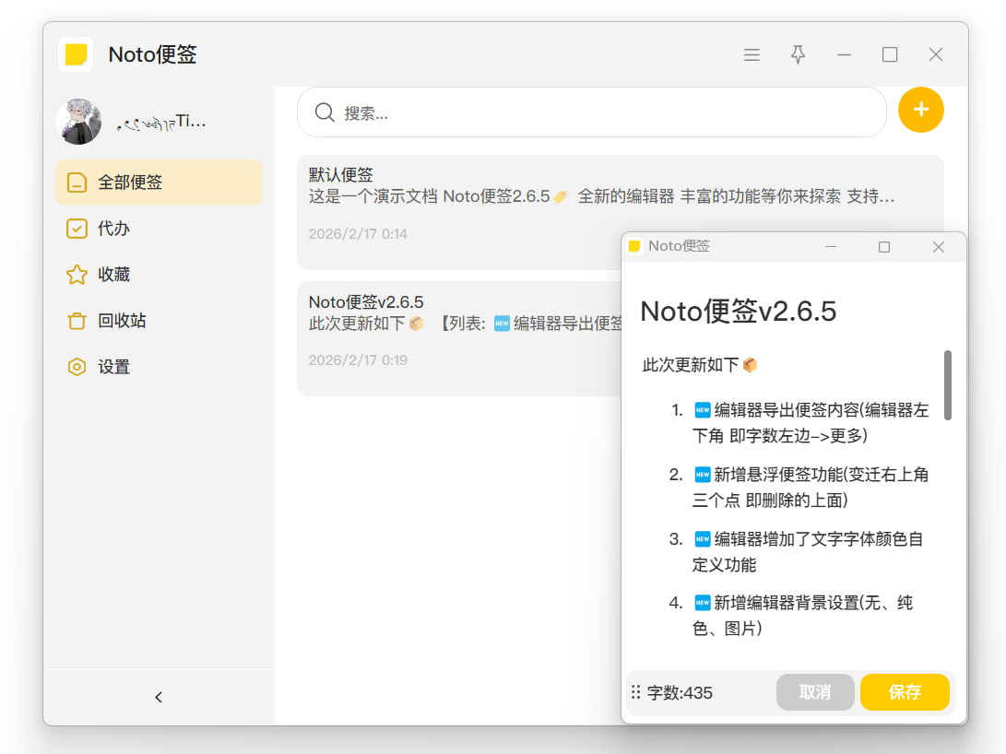The width and height of the screenshot is (1006, 754).
Task: Maximize the floating note editor window
Action: tap(884, 247)
